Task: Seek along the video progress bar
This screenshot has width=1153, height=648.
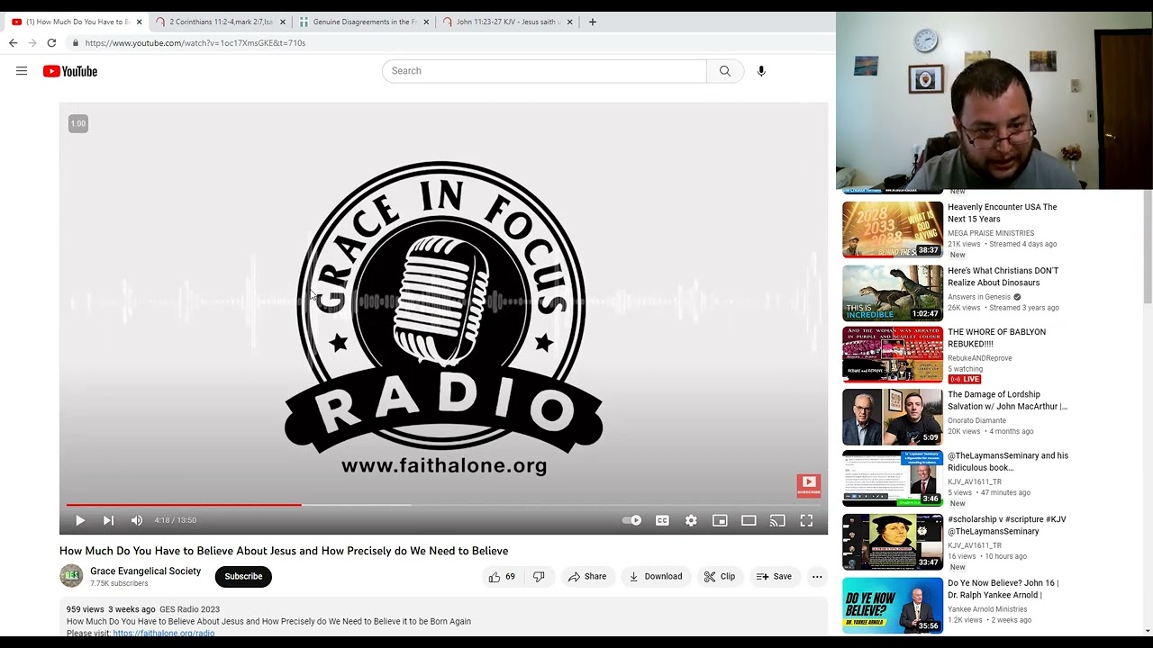Action: coord(443,505)
